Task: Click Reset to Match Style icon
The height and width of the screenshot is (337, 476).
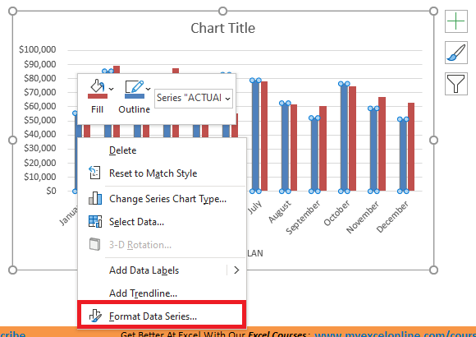Action: pyautogui.click(x=94, y=173)
